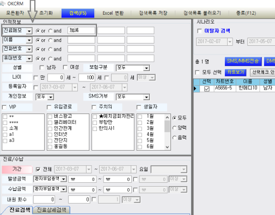Click the 초기화 reset button
Image resolution: width=275 pixels, height=215 pixels.
tap(46, 13)
